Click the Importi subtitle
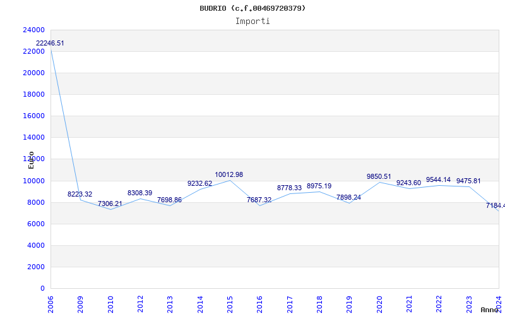 252,21
